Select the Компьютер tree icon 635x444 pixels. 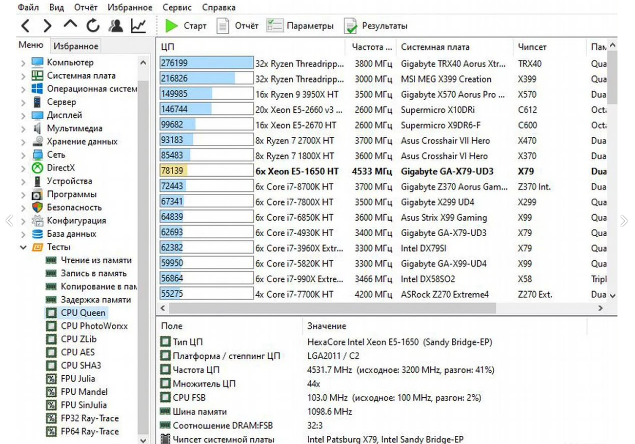click(x=37, y=63)
